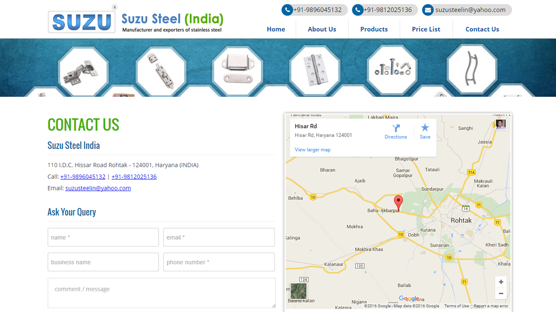The image size is (556, 312).
Task: Click the cabinet hinge product image
Action: point(83,71)
